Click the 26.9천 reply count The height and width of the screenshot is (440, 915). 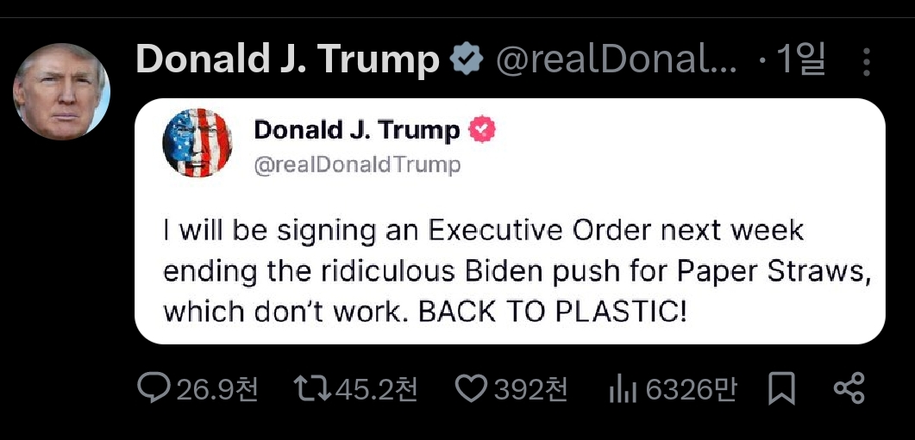point(216,389)
